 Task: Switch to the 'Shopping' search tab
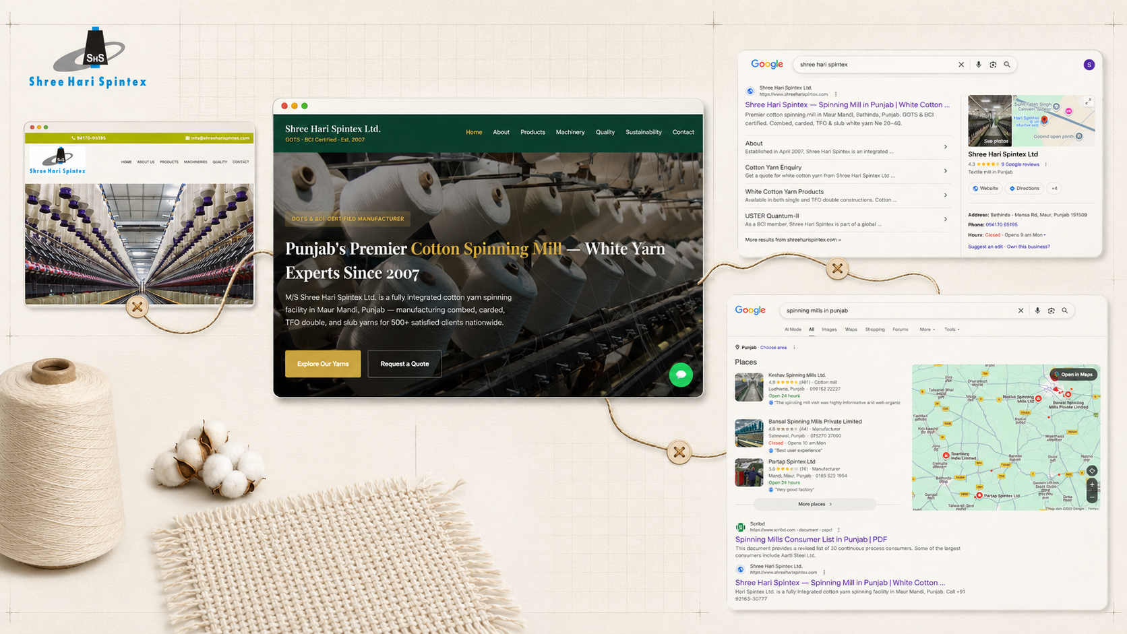875,329
